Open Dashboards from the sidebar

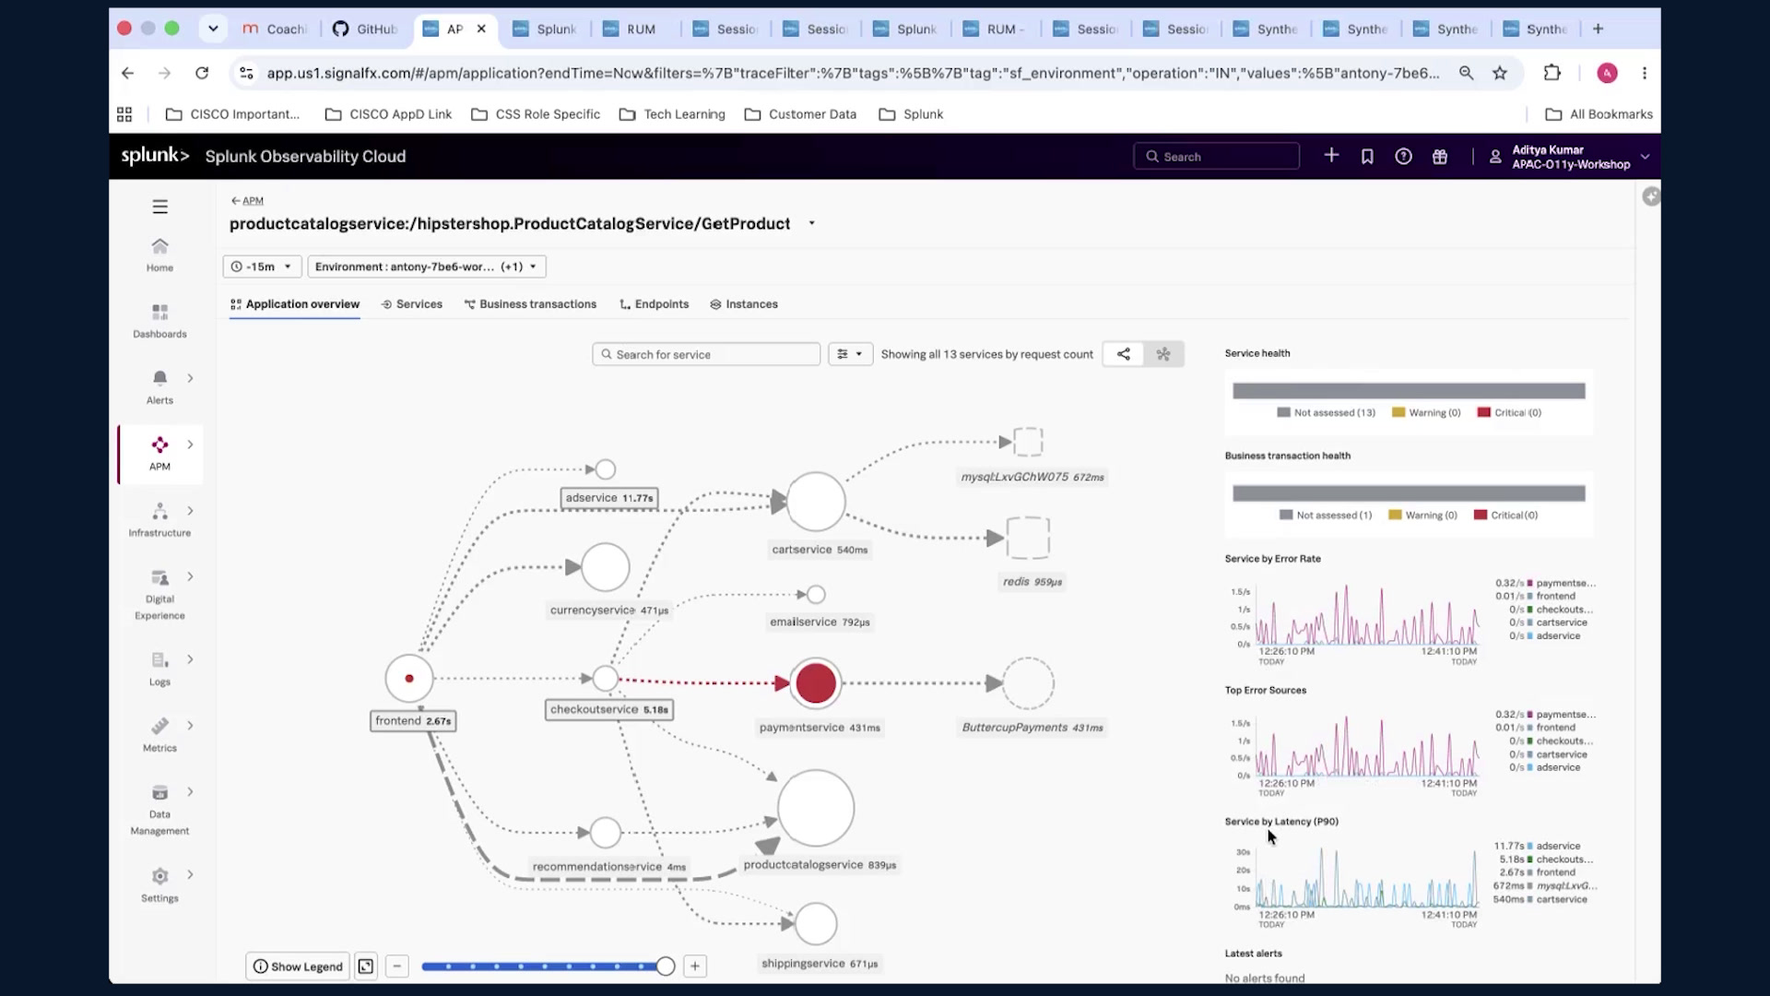coord(159,321)
